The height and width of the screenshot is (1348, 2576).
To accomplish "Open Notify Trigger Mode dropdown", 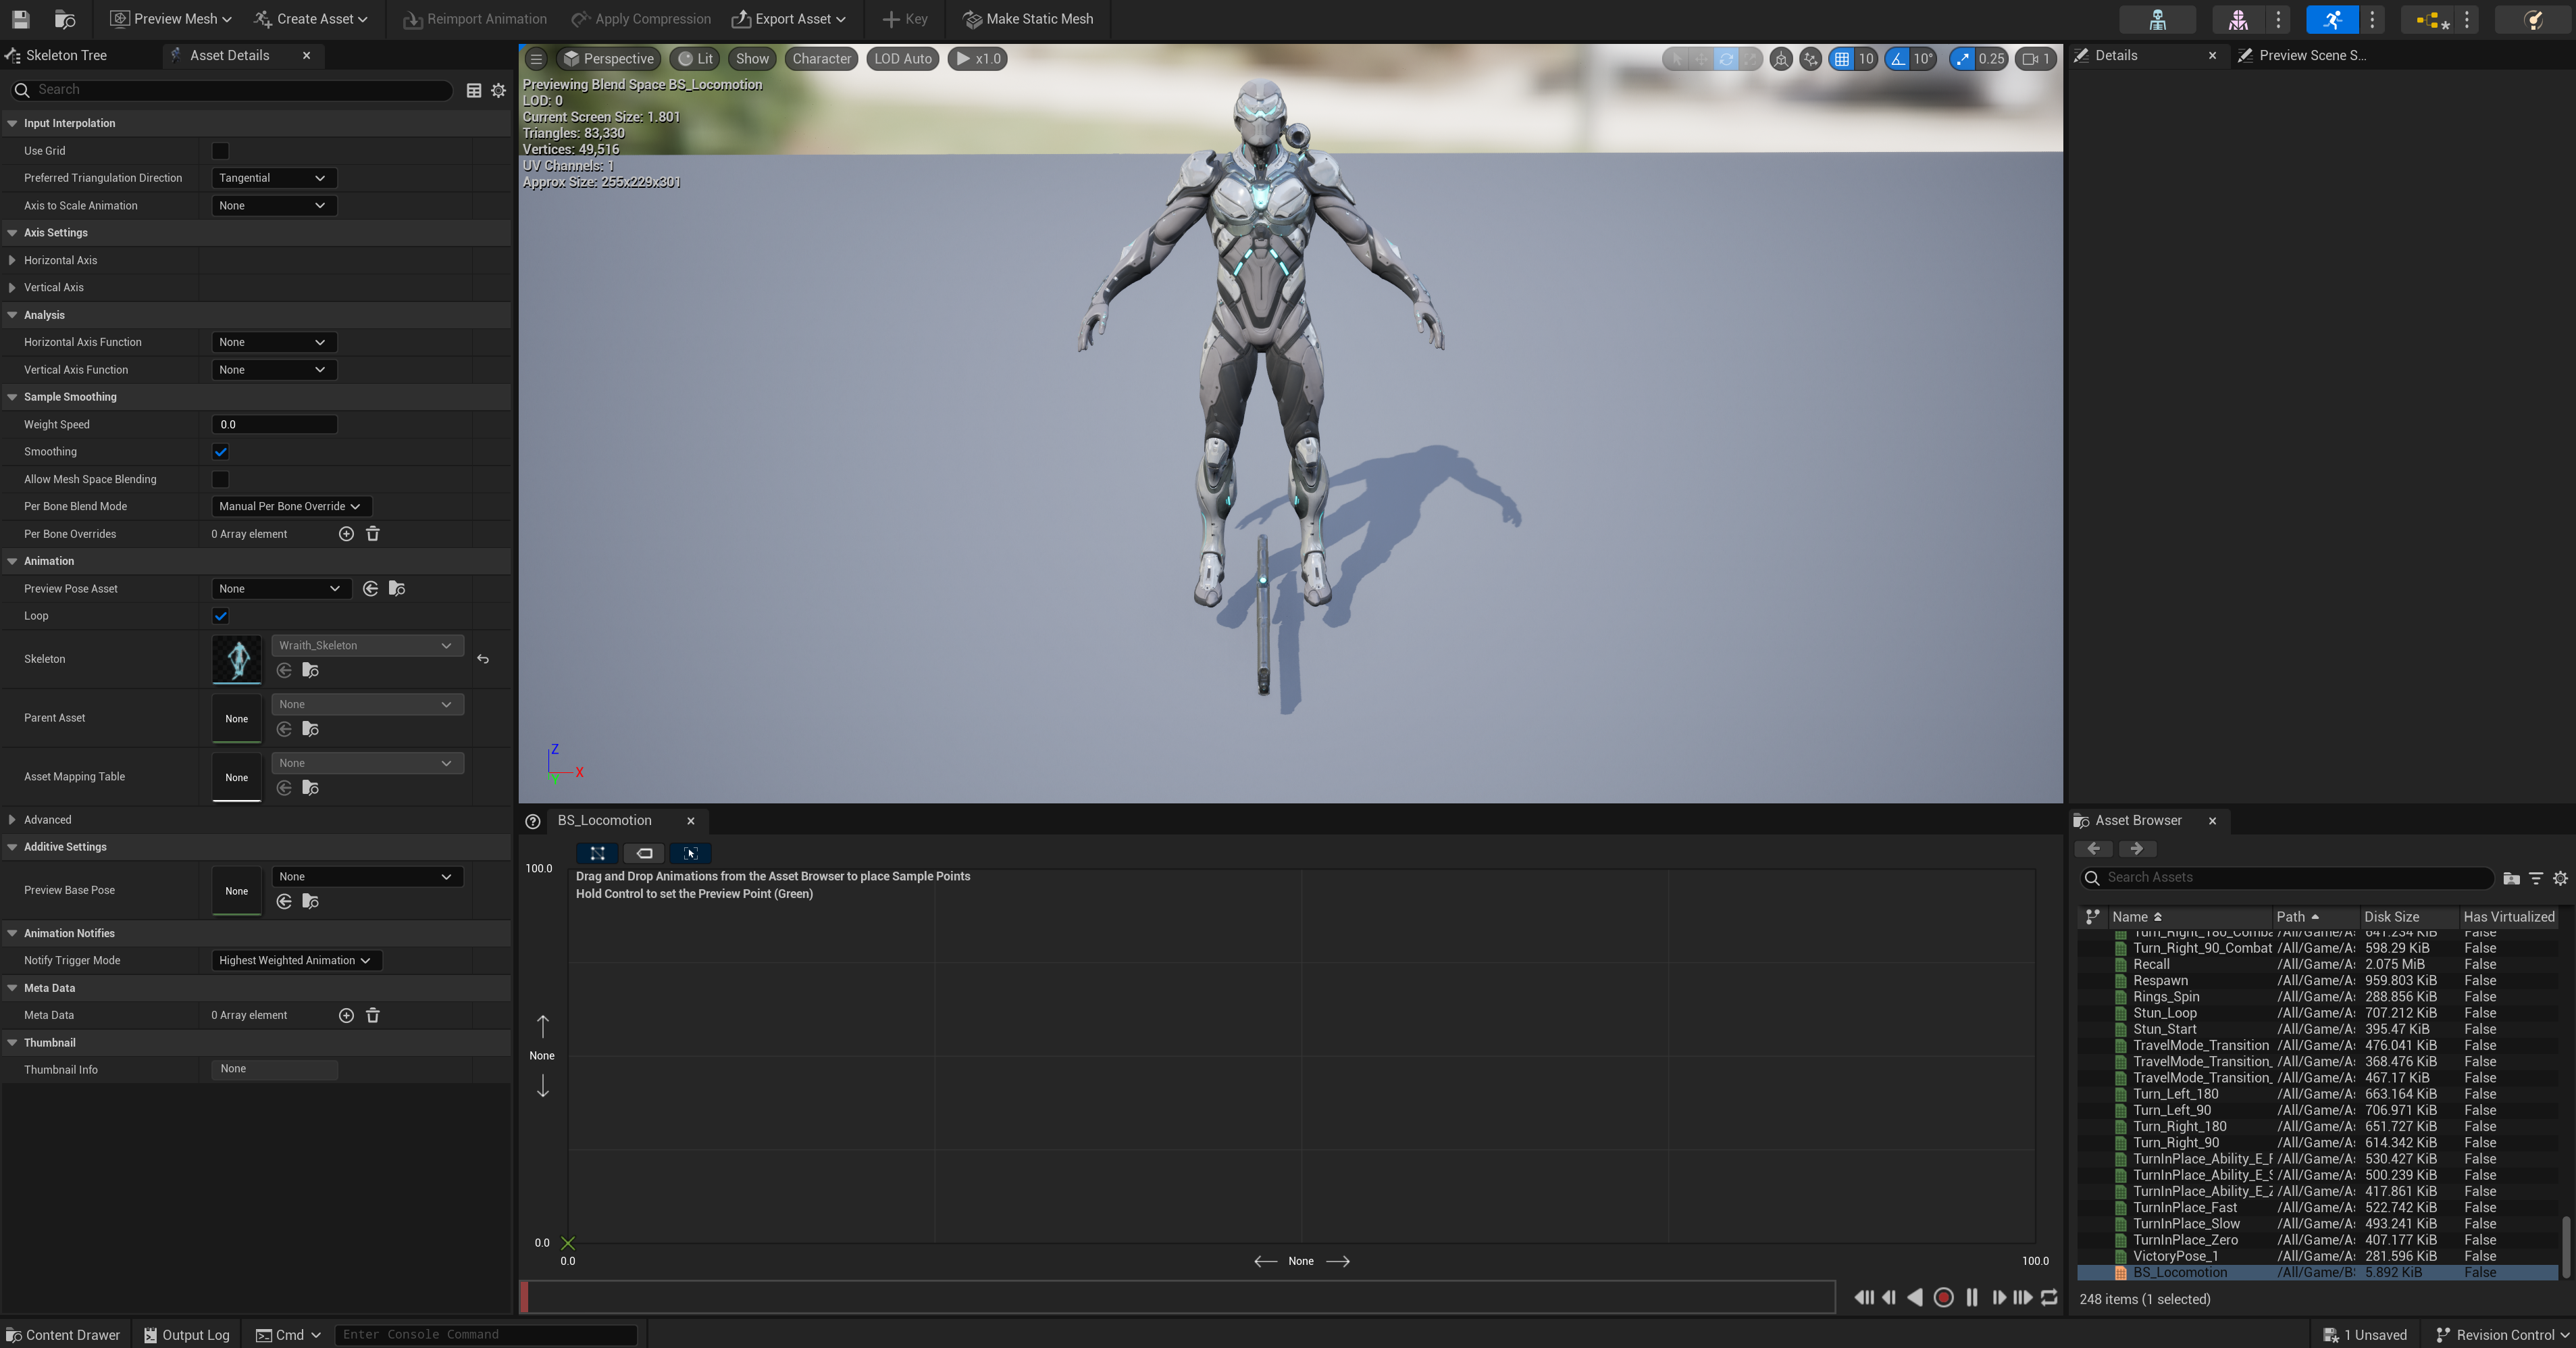I will (295, 961).
